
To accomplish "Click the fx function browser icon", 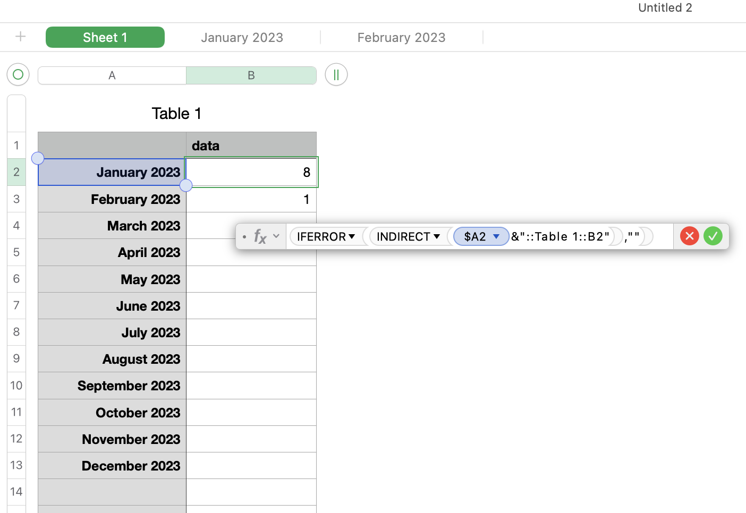I will [260, 236].
